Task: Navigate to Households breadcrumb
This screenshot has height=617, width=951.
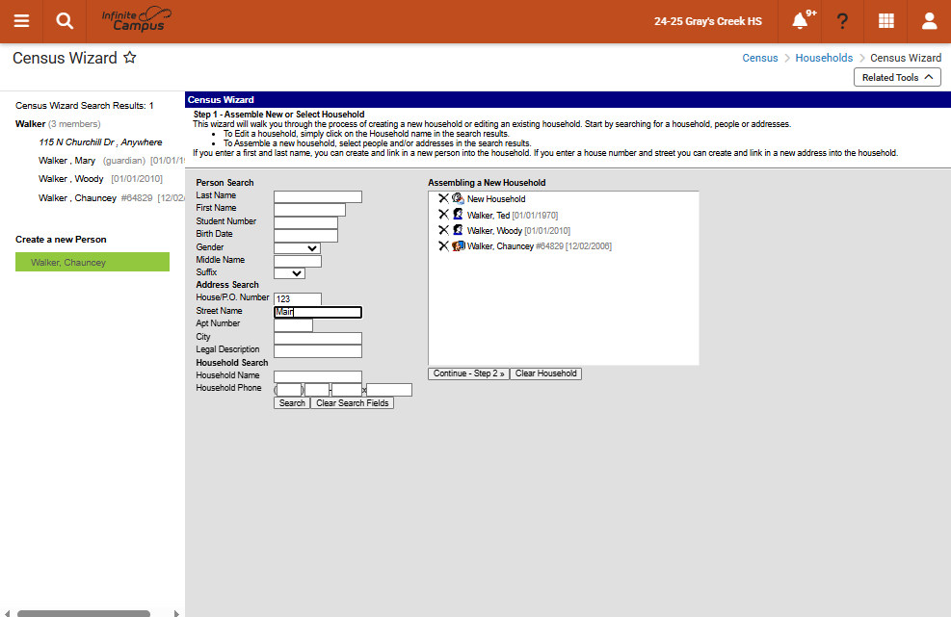Action: (x=824, y=58)
